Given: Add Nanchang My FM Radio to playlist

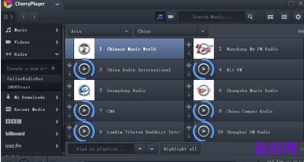Looking at the screenshot, I should click(x=189, y=45).
